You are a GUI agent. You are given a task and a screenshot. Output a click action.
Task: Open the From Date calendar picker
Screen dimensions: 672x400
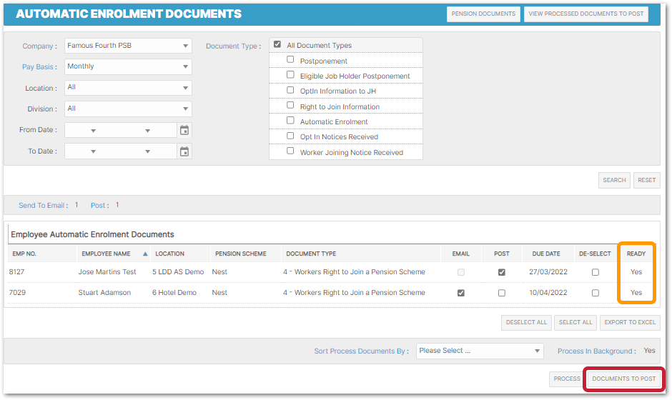click(x=184, y=131)
